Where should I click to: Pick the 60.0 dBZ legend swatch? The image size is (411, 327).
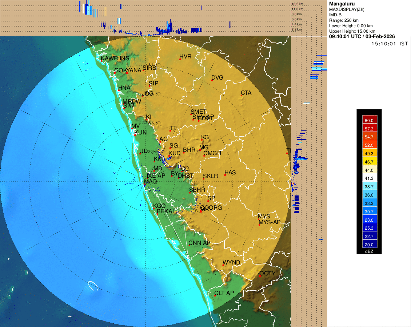(x=369, y=120)
